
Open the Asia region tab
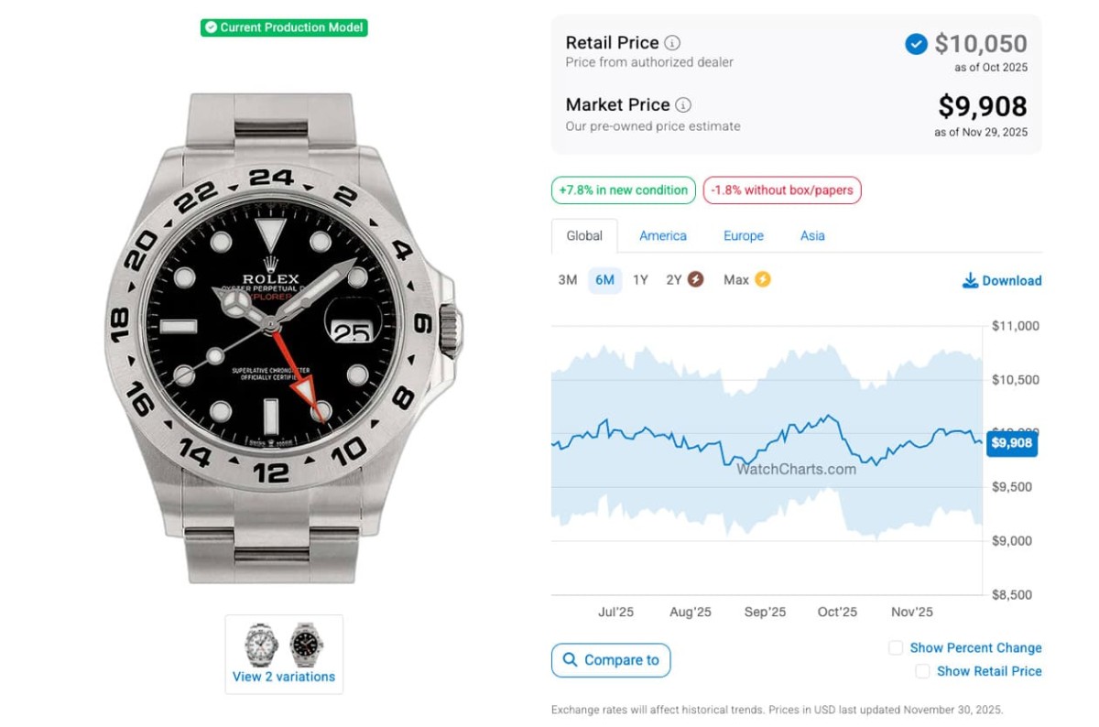tap(812, 236)
